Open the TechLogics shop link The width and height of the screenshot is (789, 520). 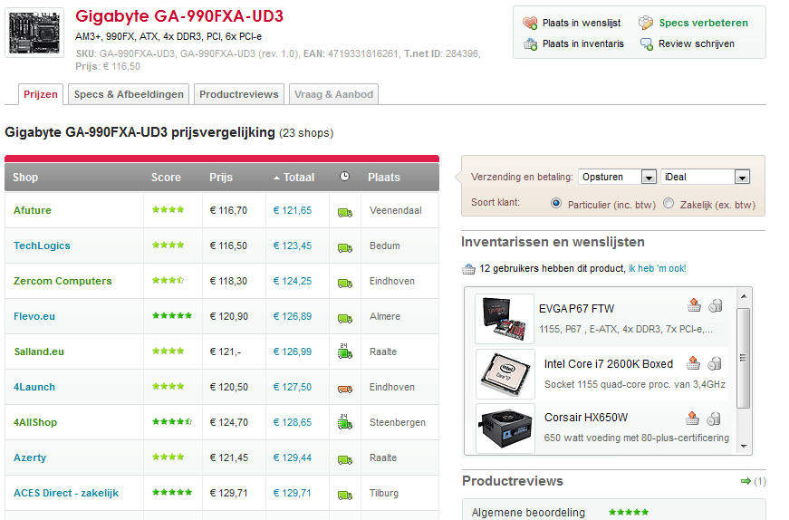[42, 246]
